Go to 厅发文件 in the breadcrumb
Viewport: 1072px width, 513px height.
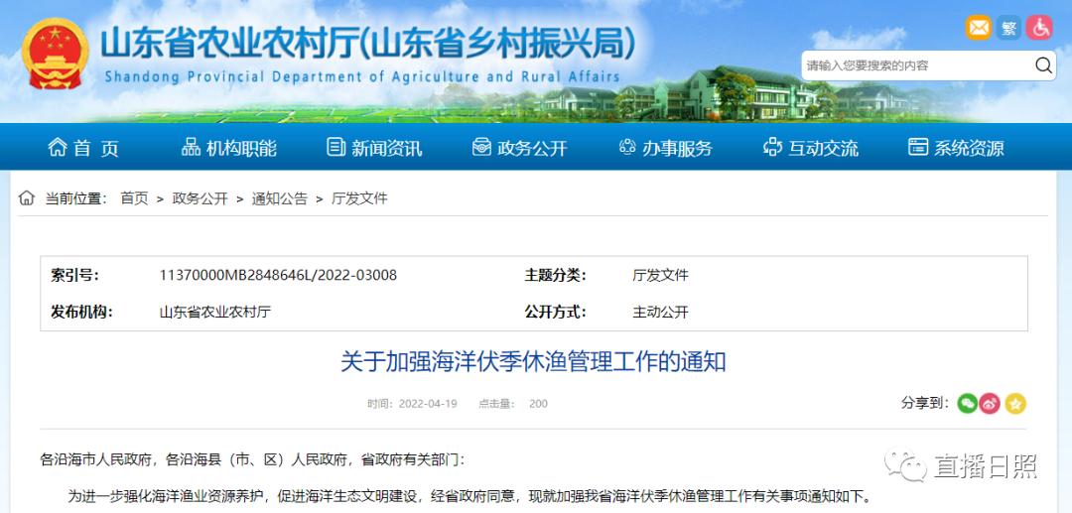point(359,198)
